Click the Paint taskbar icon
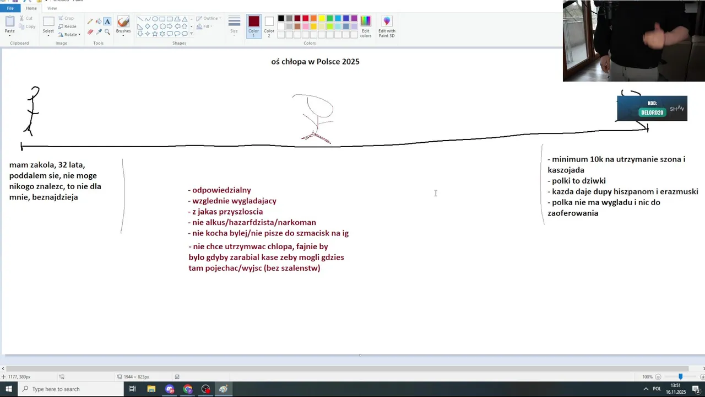The height and width of the screenshot is (397, 705). 223,389
